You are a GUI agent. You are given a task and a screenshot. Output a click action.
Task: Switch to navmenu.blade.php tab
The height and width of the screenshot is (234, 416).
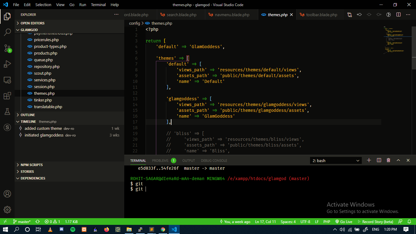coord(231,15)
